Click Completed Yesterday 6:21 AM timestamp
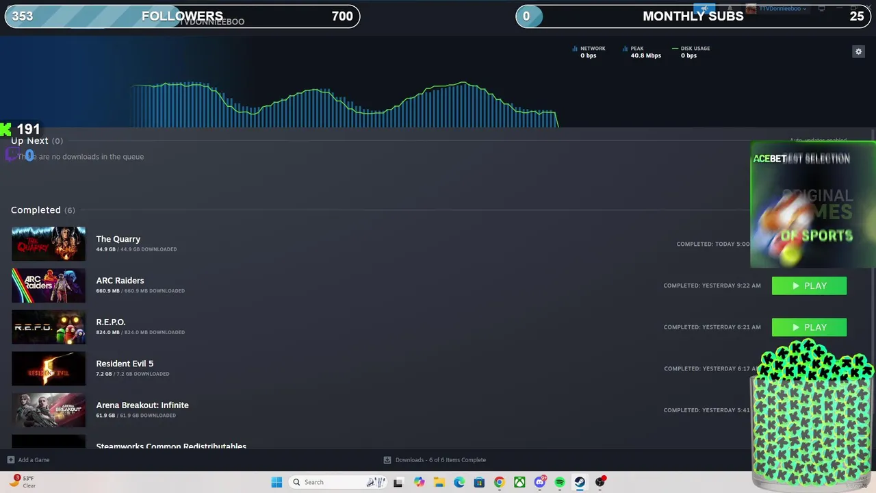Viewport: 876px width, 493px height. pyautogui.click(x=712, y=327)
